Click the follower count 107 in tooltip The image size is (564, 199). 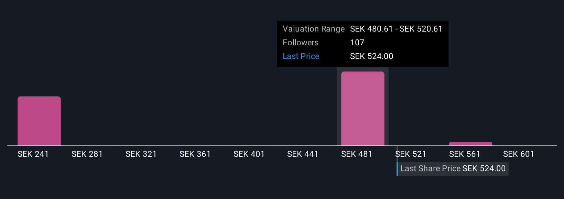tap(357, 43)
